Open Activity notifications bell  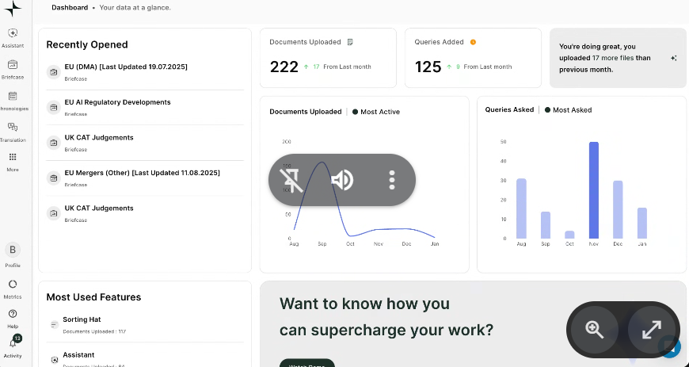click(13, 344)
